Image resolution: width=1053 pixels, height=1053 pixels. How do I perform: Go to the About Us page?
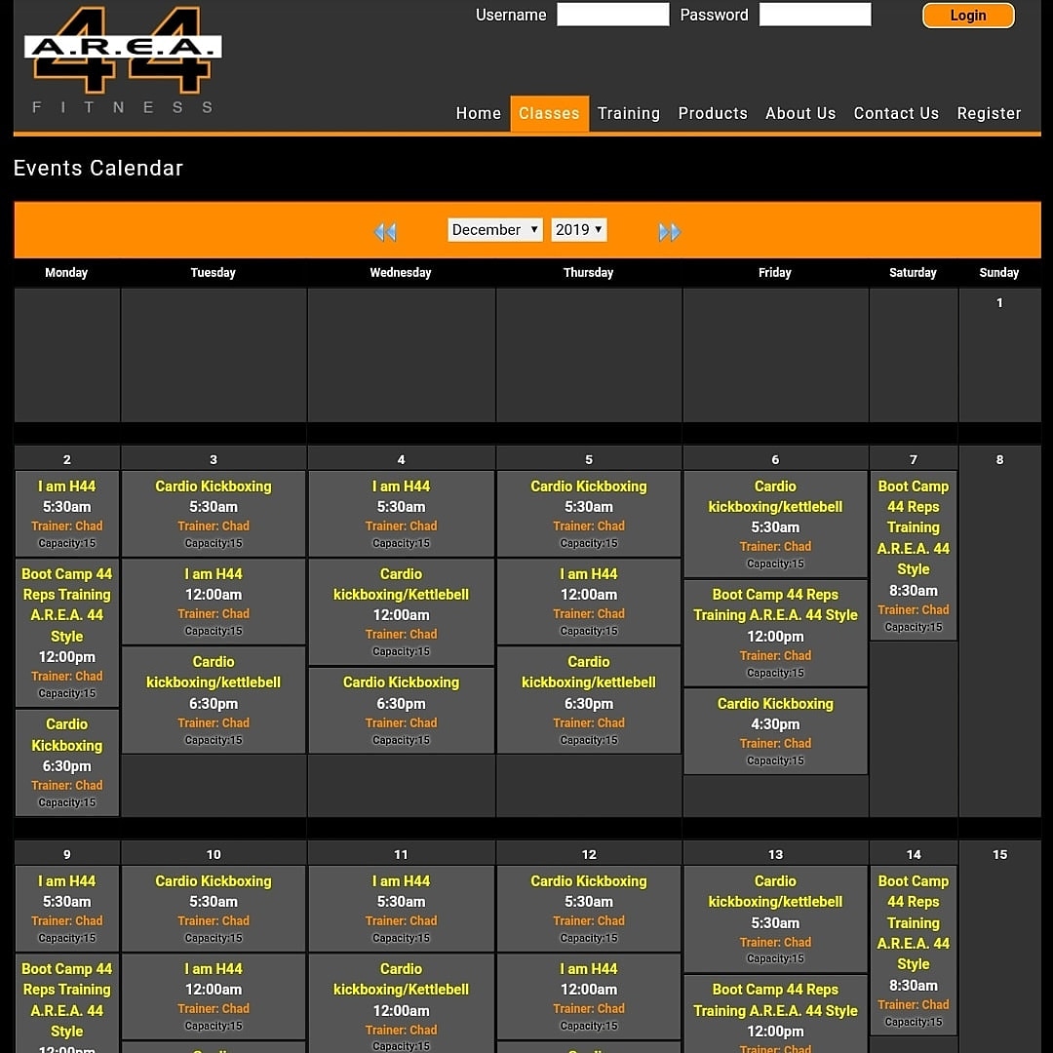800,113
